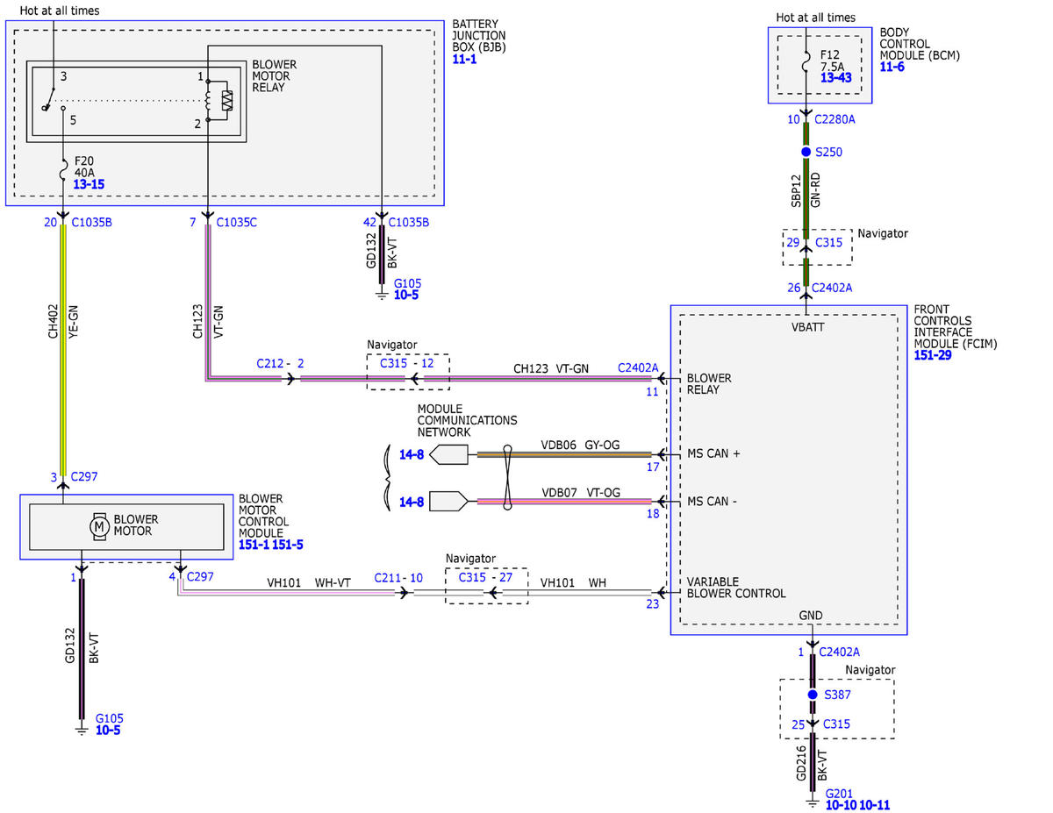
Task: Select the F20 40A fuse label
Action: click(x=84, y=167)
